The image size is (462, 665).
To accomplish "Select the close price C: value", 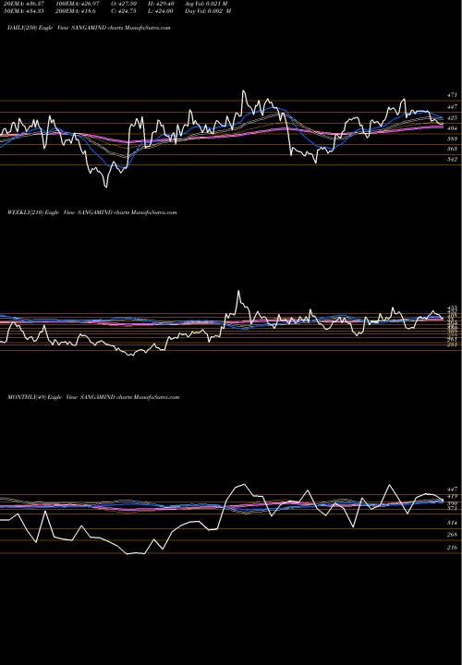I will [123, 11].
